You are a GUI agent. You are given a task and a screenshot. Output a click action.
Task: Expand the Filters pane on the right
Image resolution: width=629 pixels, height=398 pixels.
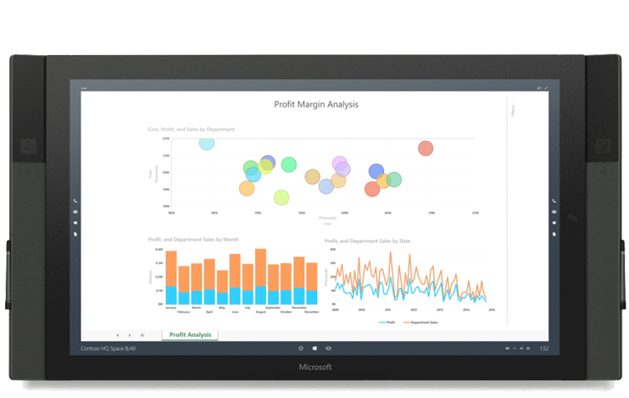pyautogui.click(x=514, y=110)
